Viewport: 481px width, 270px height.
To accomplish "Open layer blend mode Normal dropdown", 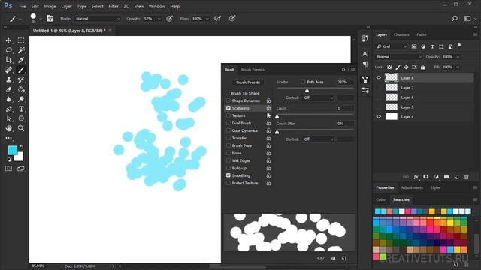I will 398,57.
